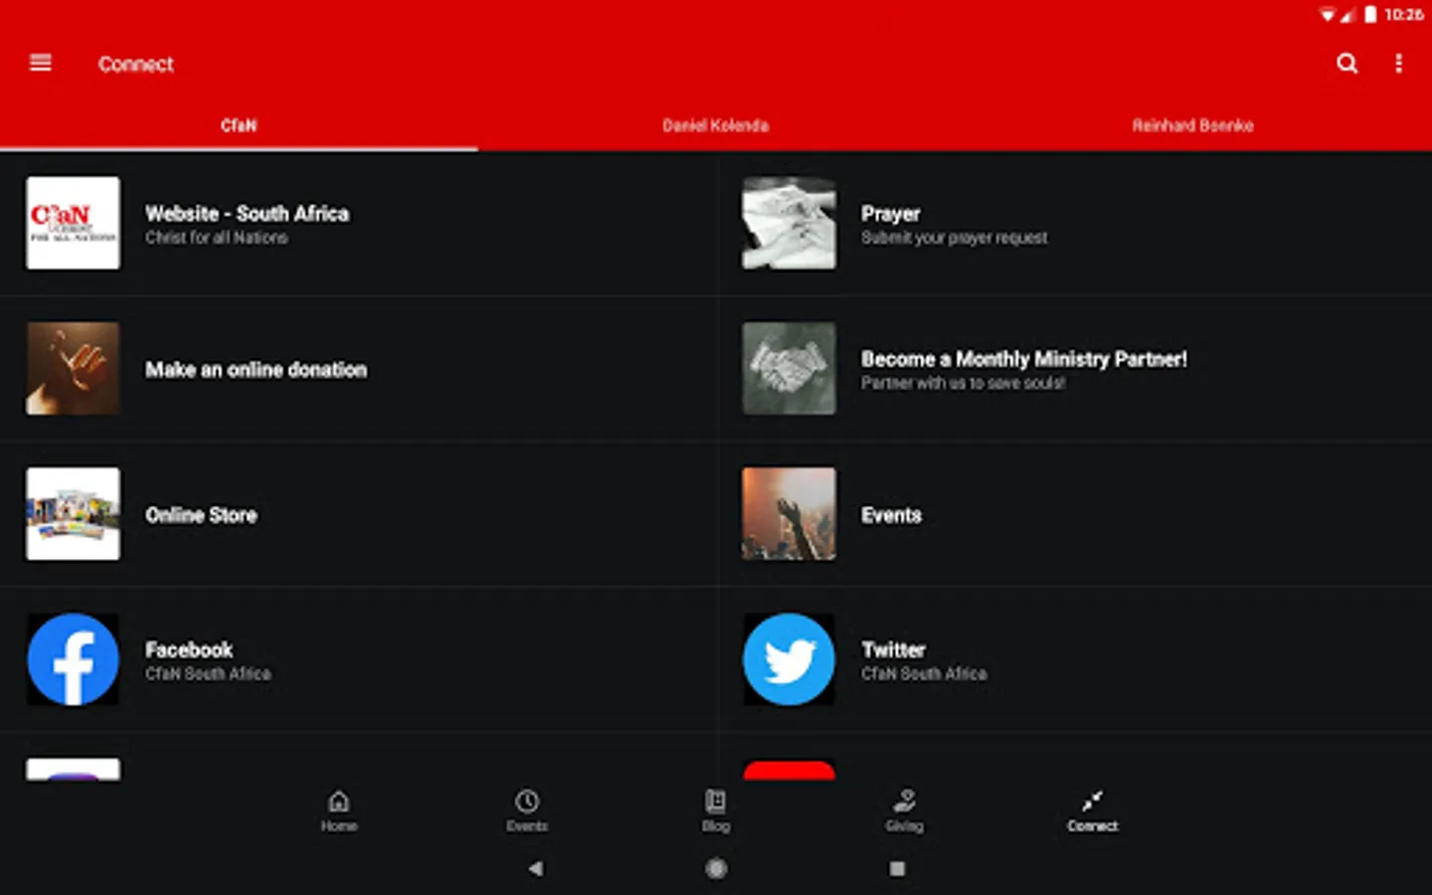Select the 'Christ for all Nations' subtitle
1432x895 pixels.
(x=217, y=238)
